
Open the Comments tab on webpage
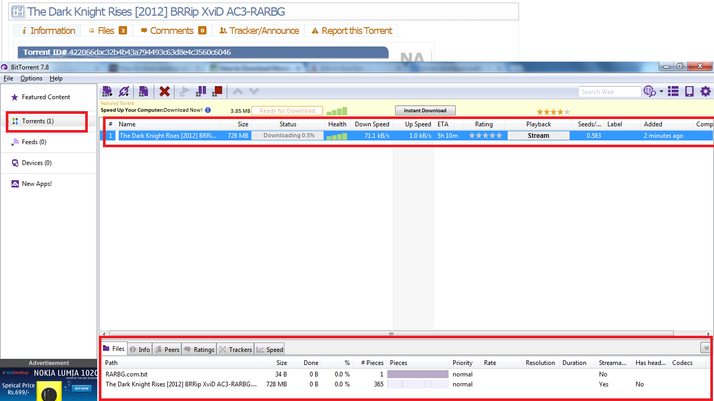point(172,31)
